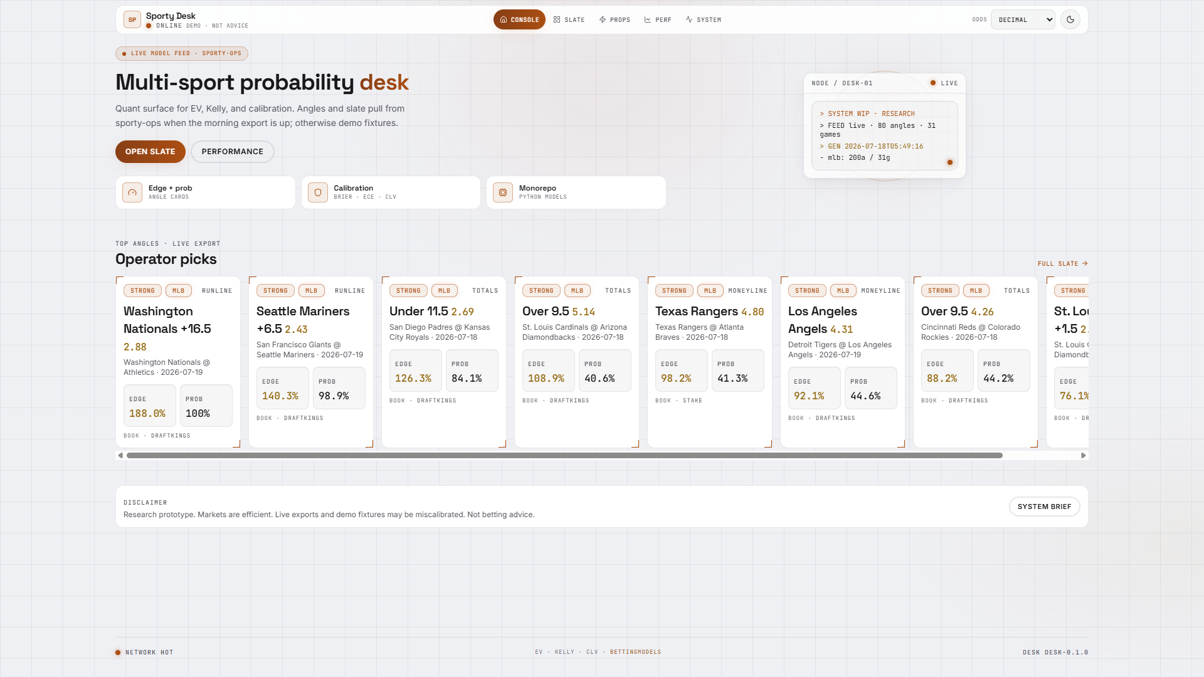Open the PROPS tab
Image resolution: width=1204 pixels, height=677 pixels.
(615, 19)
